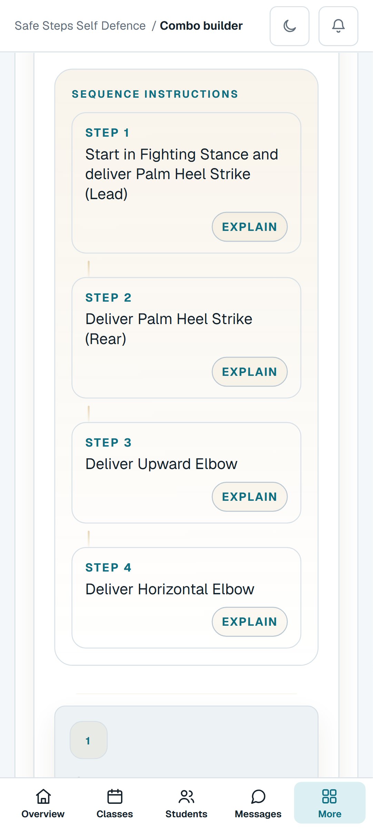Open notifications bell icon
This screenshot has height=829, width=373.
tap(338, 26)
